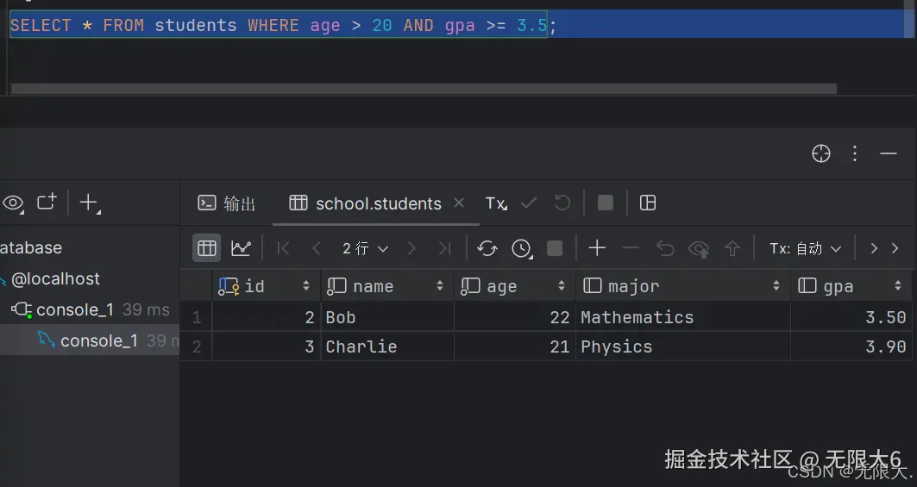Click the SELECT statement in the editor
Image resolution: width=917 pixels, height=487 pixels.
tap(283, 25)
